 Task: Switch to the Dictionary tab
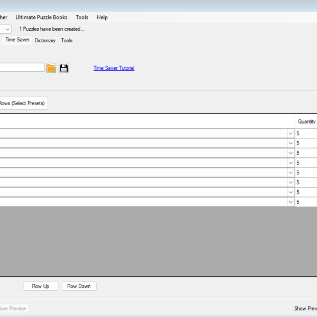coord(45,41)
